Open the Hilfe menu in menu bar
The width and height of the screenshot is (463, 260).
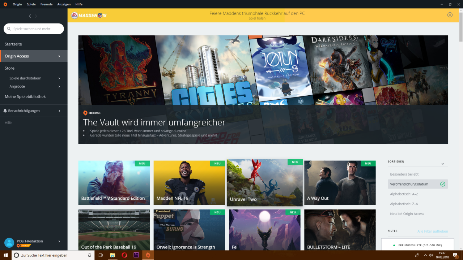(79, 4)
